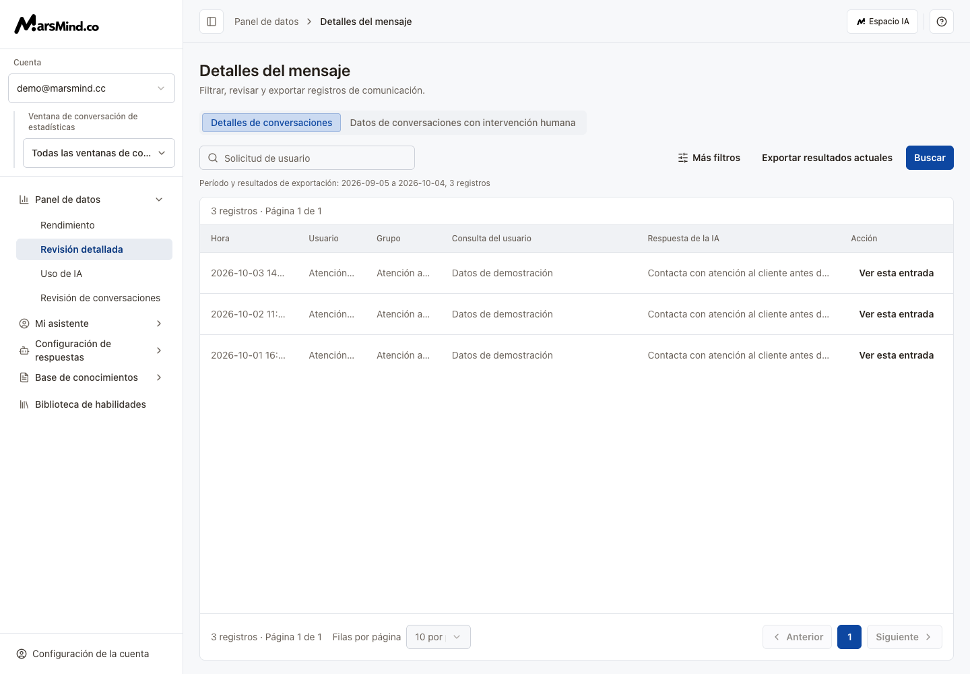The image size is (970, 674).
Task: Click the Más filtros sliders icon
Action: pyautogui.click(x=683, y=158)
